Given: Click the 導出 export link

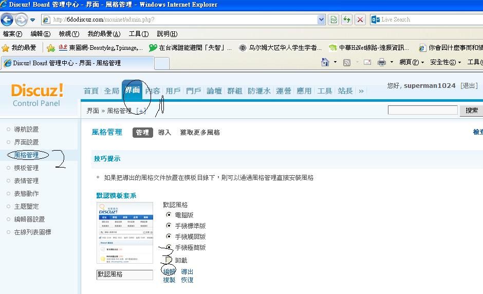Looking at the screenshot, I should [187, 272].
